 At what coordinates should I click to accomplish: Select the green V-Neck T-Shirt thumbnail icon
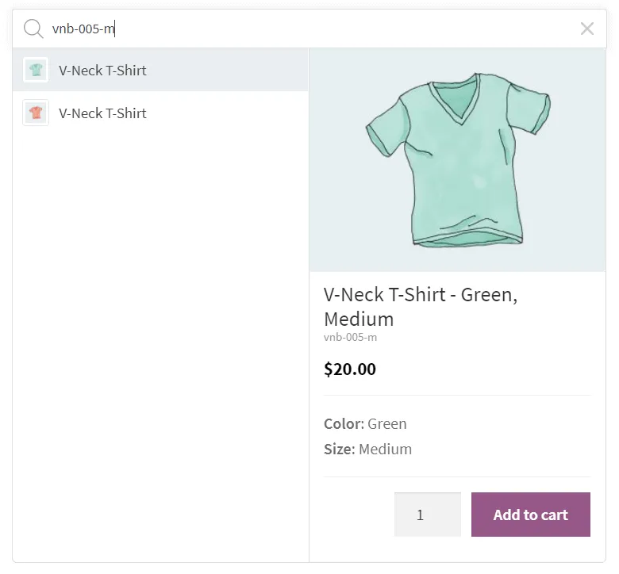(x=36, y=71)
